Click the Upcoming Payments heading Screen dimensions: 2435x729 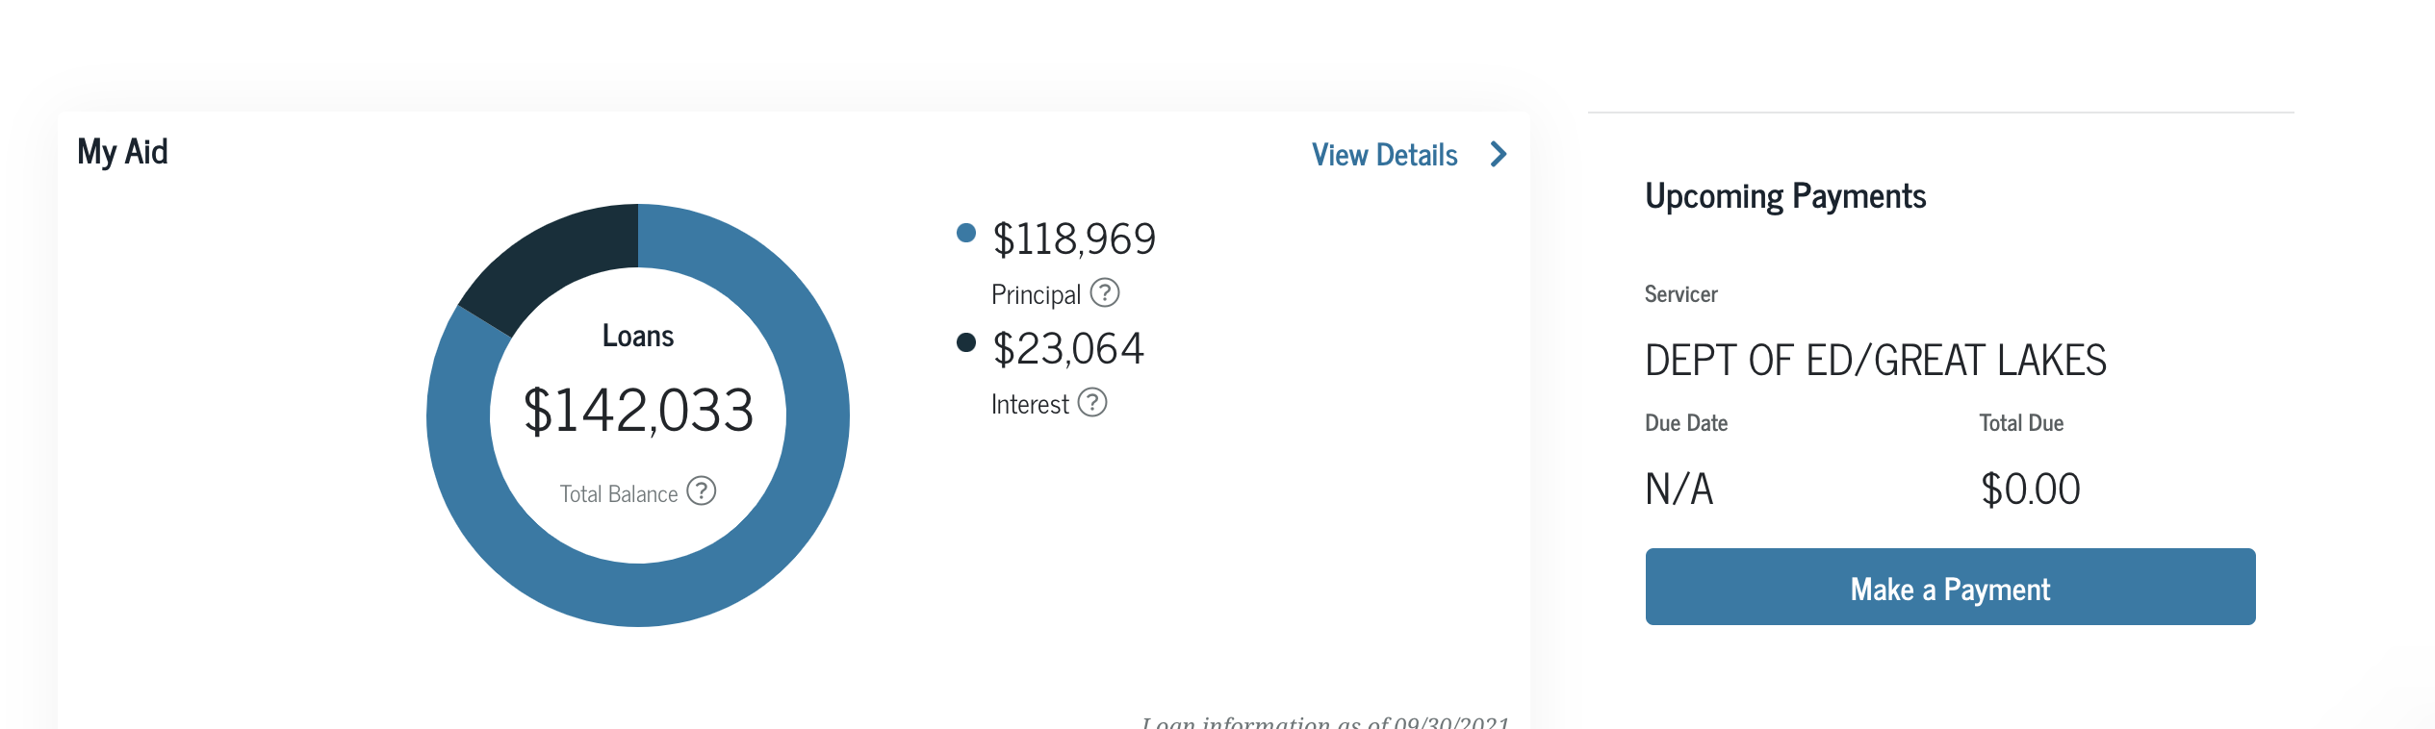1785,196
